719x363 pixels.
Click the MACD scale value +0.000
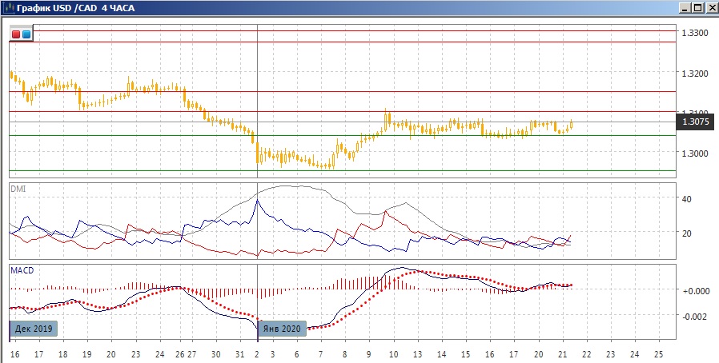[696, 291]
